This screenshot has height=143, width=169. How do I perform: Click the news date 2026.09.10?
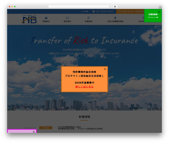30,128
